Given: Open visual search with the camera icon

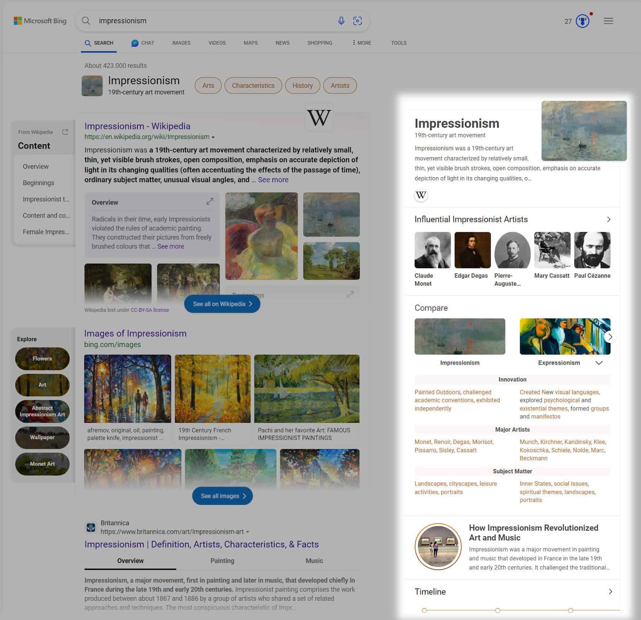Looking at the screenshot, I should click(357, 20).
